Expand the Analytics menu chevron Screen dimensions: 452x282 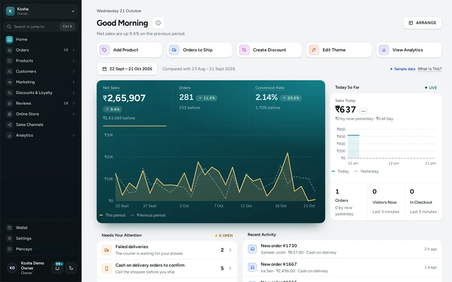click(73, 135)
